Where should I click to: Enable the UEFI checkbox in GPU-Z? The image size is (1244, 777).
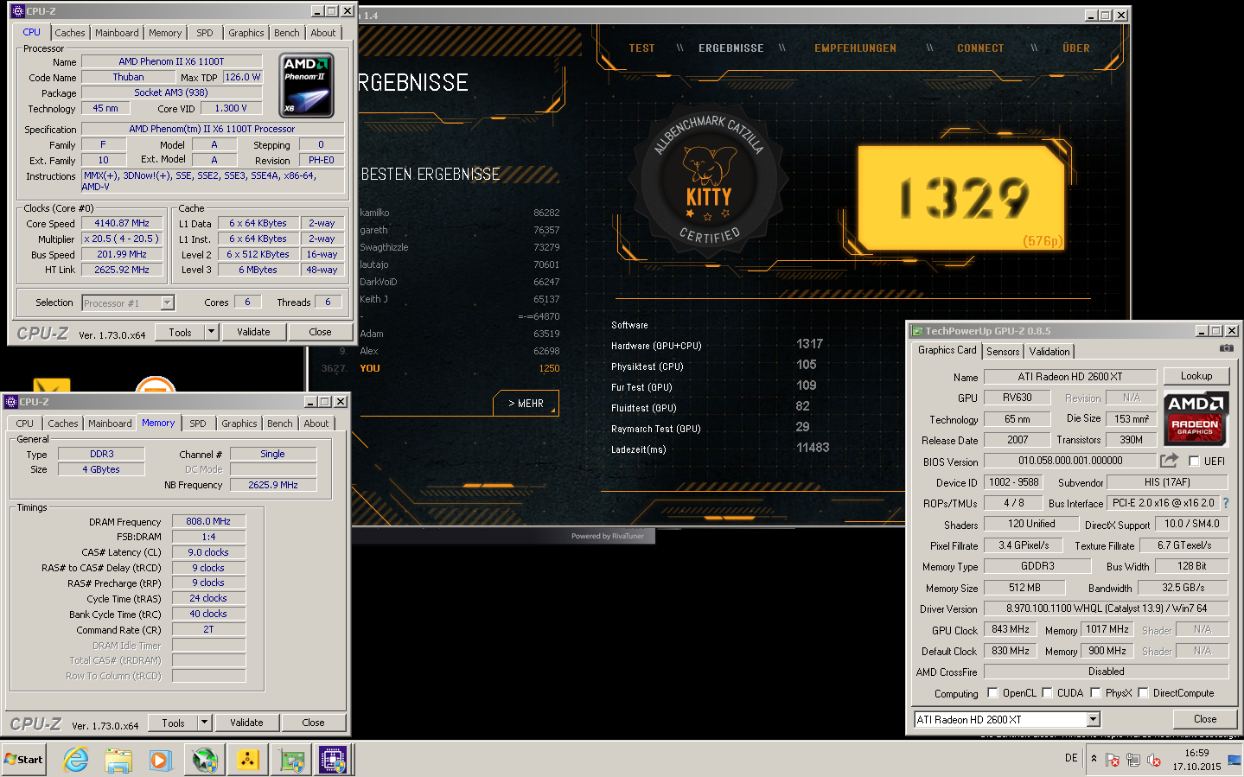coord(1194,461)
